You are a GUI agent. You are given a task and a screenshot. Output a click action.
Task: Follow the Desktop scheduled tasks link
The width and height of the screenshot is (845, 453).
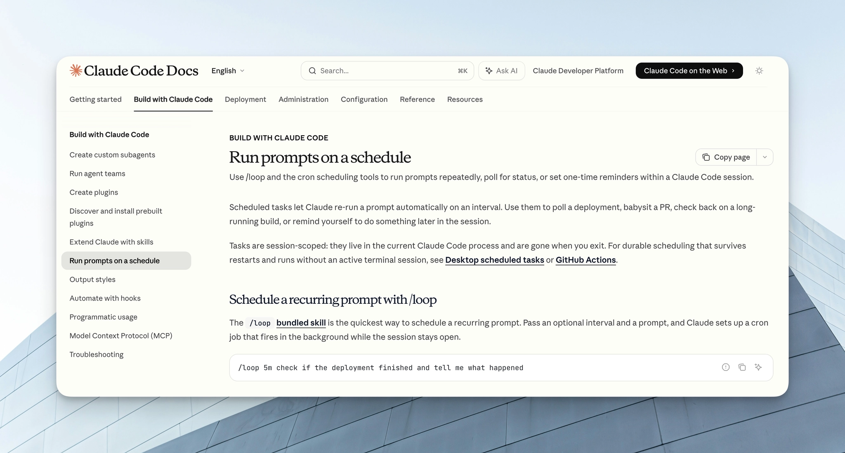click(x=494, y=260)
